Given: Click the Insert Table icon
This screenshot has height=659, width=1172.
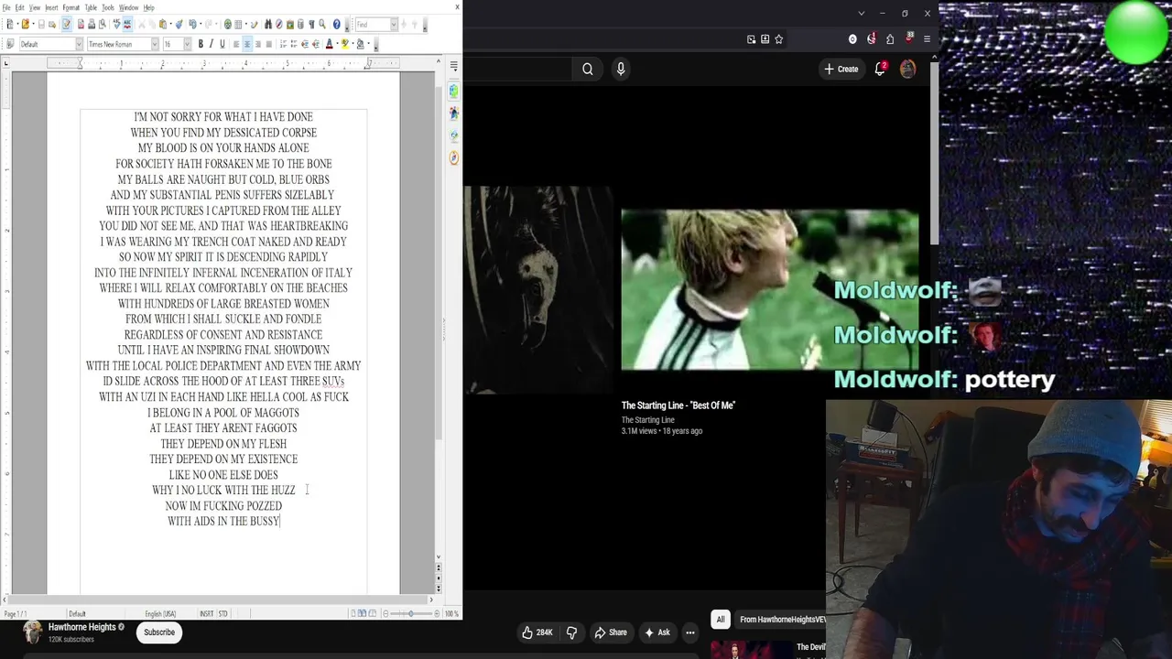Looking at the screenshot, I should click(238, 25).
